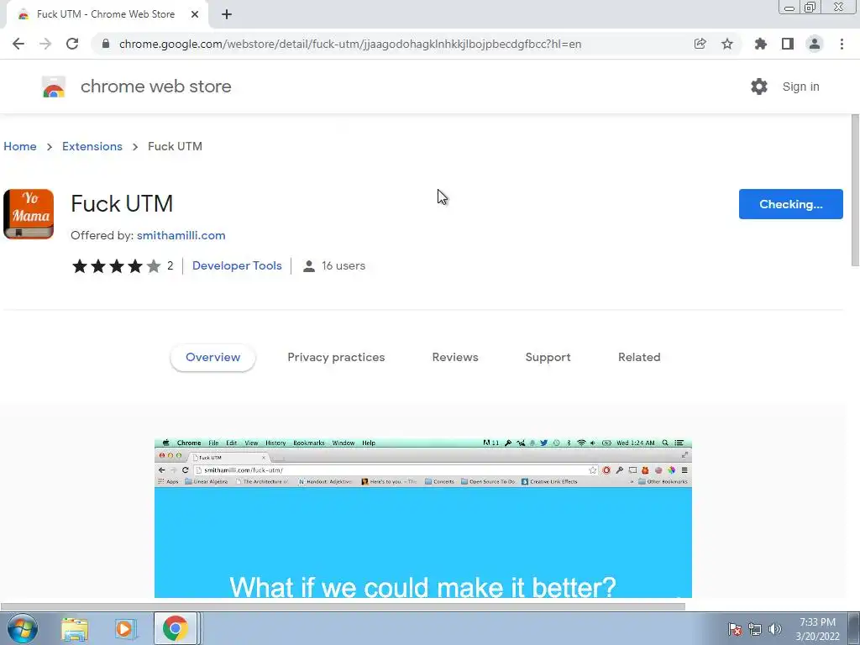Click the volume speaker tray icon

pyautogui.click(x=775, y=629)
